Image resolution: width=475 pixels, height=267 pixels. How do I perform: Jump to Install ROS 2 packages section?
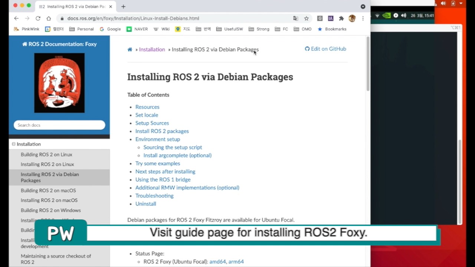click(x=162, y=131)
